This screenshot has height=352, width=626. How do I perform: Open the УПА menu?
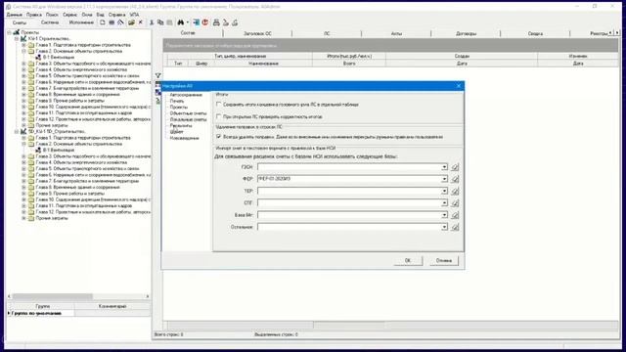(x=134, y=15)
